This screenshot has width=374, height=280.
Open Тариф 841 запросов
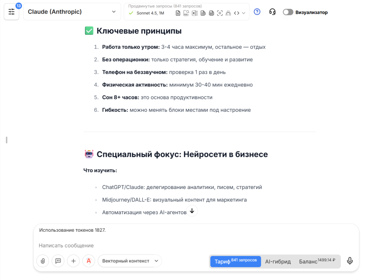click(x=235, y=261)
